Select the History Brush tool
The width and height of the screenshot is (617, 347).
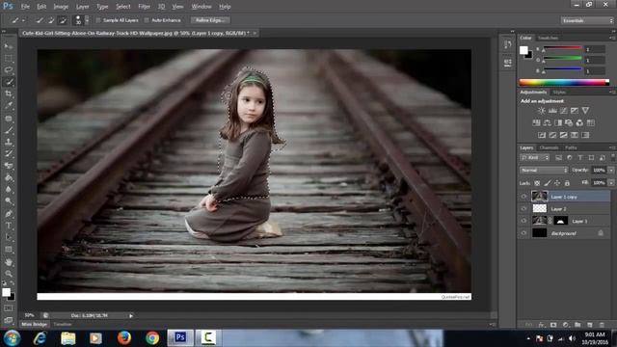9,153
